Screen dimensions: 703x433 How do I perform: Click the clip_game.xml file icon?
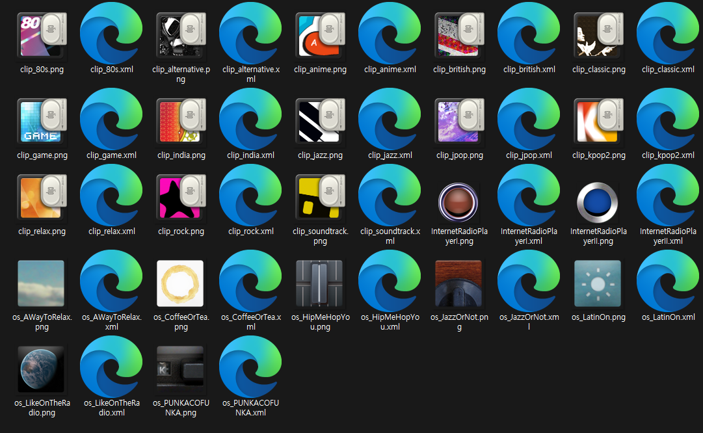tap(111, 119)
